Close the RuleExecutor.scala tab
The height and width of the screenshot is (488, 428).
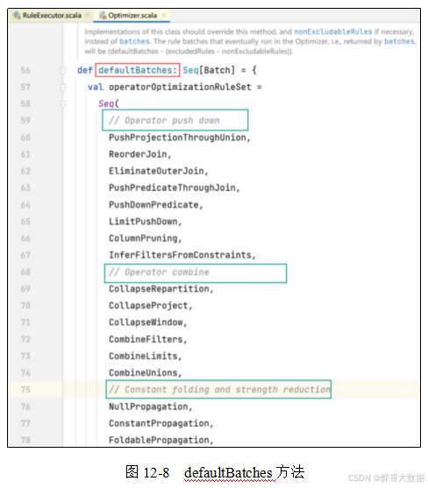[88, 15]
